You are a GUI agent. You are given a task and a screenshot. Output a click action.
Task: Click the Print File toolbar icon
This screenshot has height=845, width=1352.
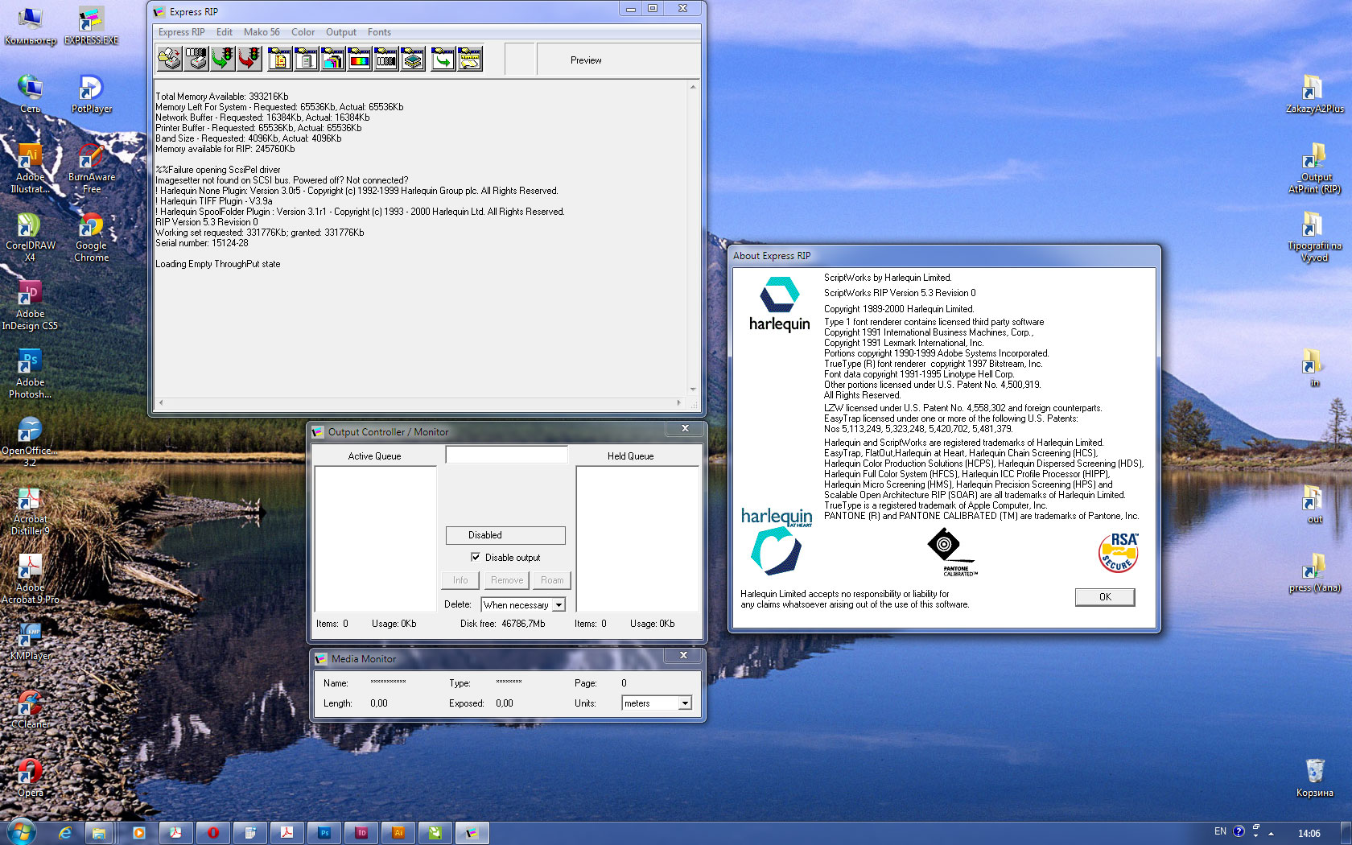point(169,59)
